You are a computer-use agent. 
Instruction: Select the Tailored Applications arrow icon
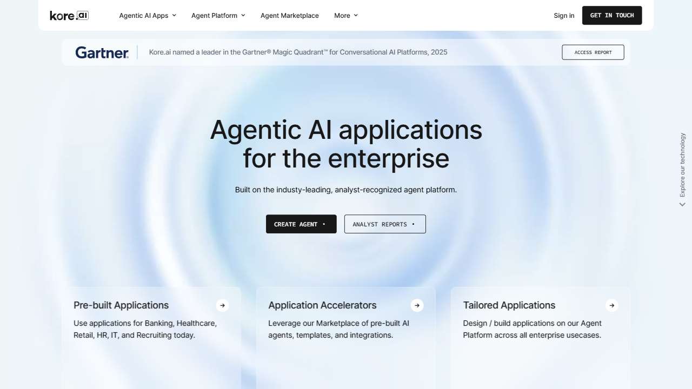tap(611, 305)
